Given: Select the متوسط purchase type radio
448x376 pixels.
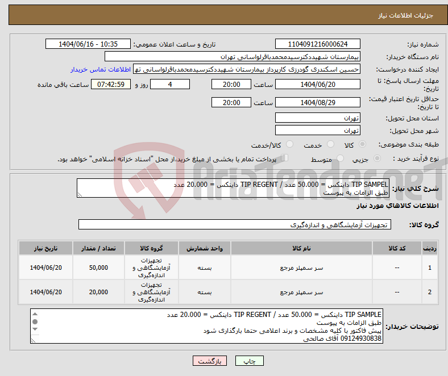Looking at the screenshot, I should coord(340,158).
